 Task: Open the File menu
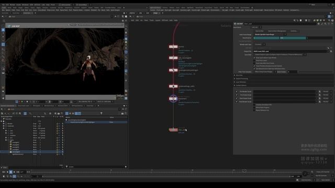click(x=3, y=5)
